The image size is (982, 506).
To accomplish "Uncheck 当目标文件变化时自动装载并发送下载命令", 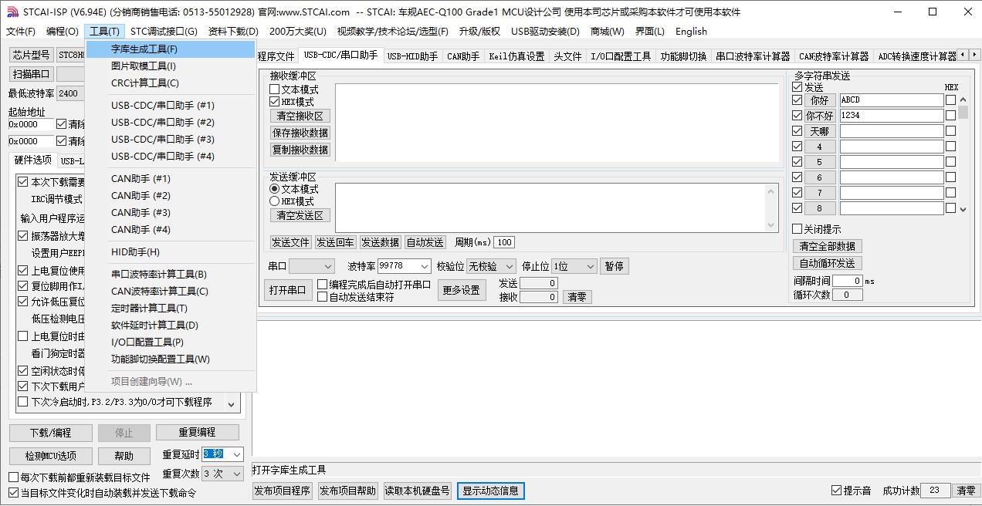I will [13, 493].
